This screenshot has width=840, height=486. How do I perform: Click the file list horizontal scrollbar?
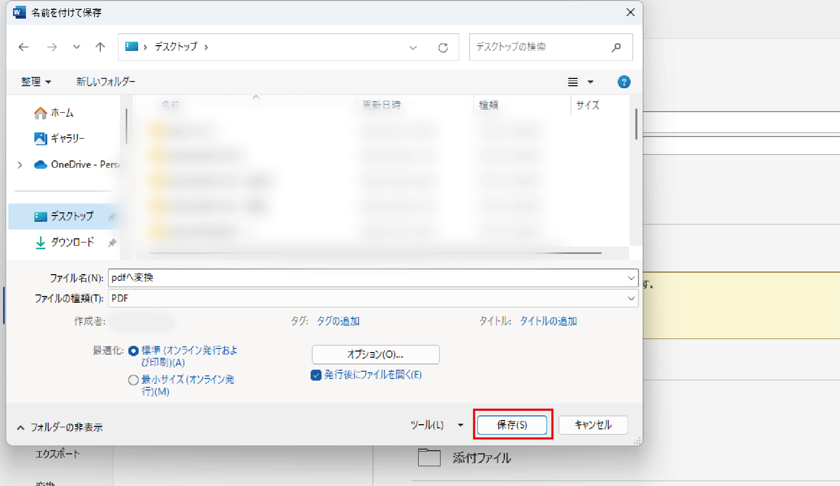tap(375, 253)
